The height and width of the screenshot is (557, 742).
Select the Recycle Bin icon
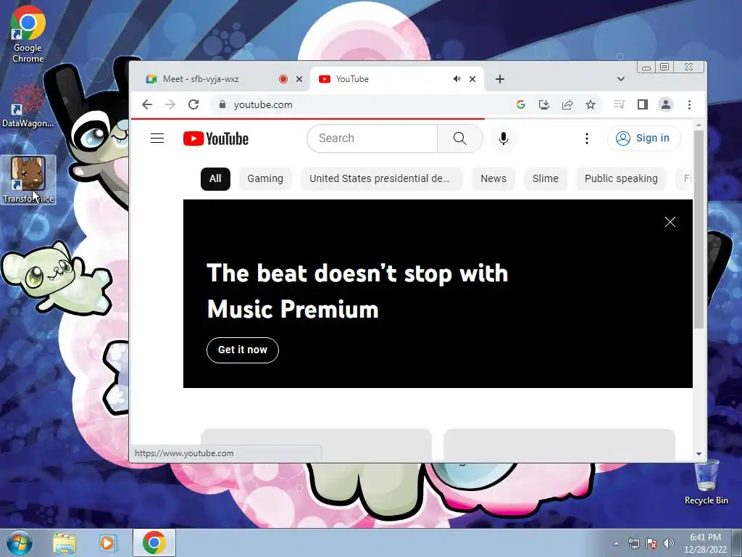(706, 482)
